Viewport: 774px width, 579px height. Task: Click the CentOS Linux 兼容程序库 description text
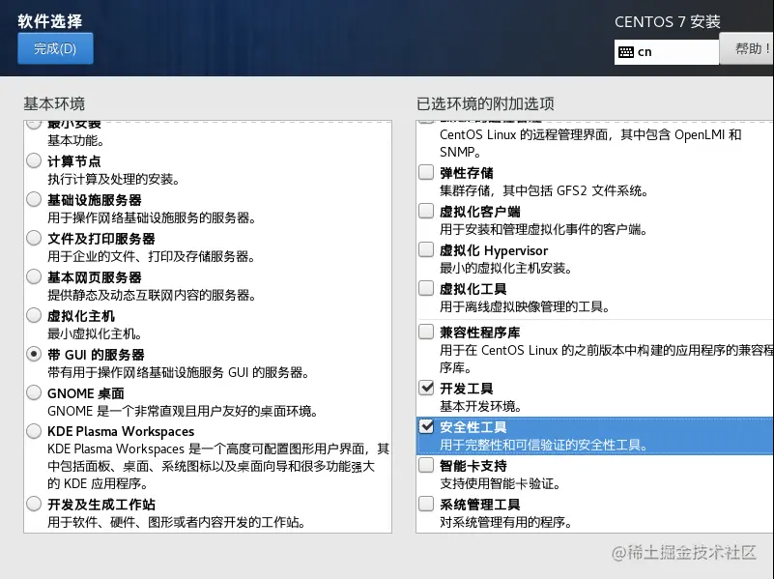[x=607, y=359]
